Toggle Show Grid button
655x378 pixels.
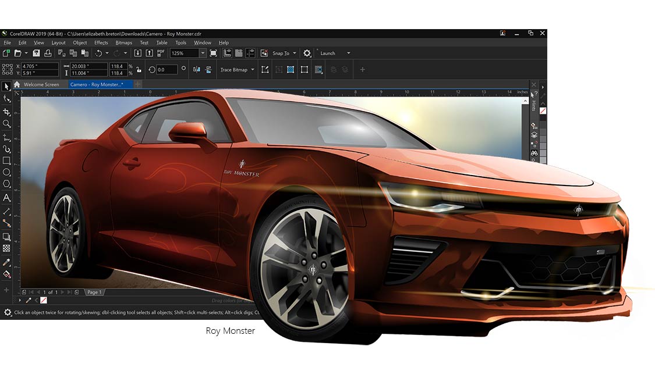239,54
